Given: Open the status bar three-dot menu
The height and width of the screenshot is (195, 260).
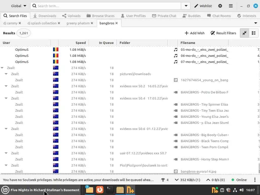Looking at the screenshot, I should click(x=255, y=180).
